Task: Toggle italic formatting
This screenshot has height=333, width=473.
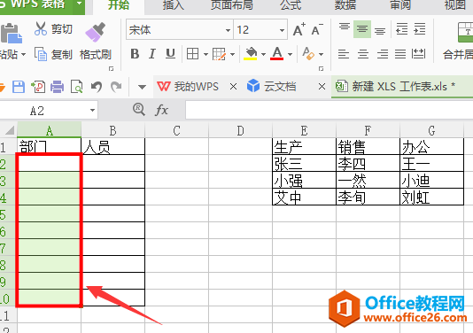Action: tap(152, 54)
